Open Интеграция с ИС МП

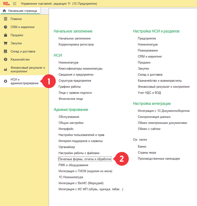pyautogui.click(x=91, y=189)
